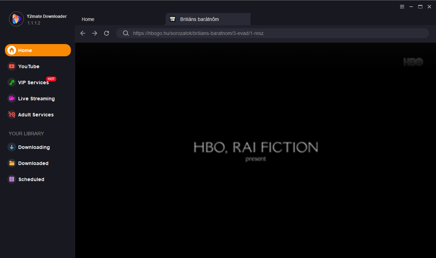
Task: Click the Downloading arrow icon
Action: (x=12, y=147)
